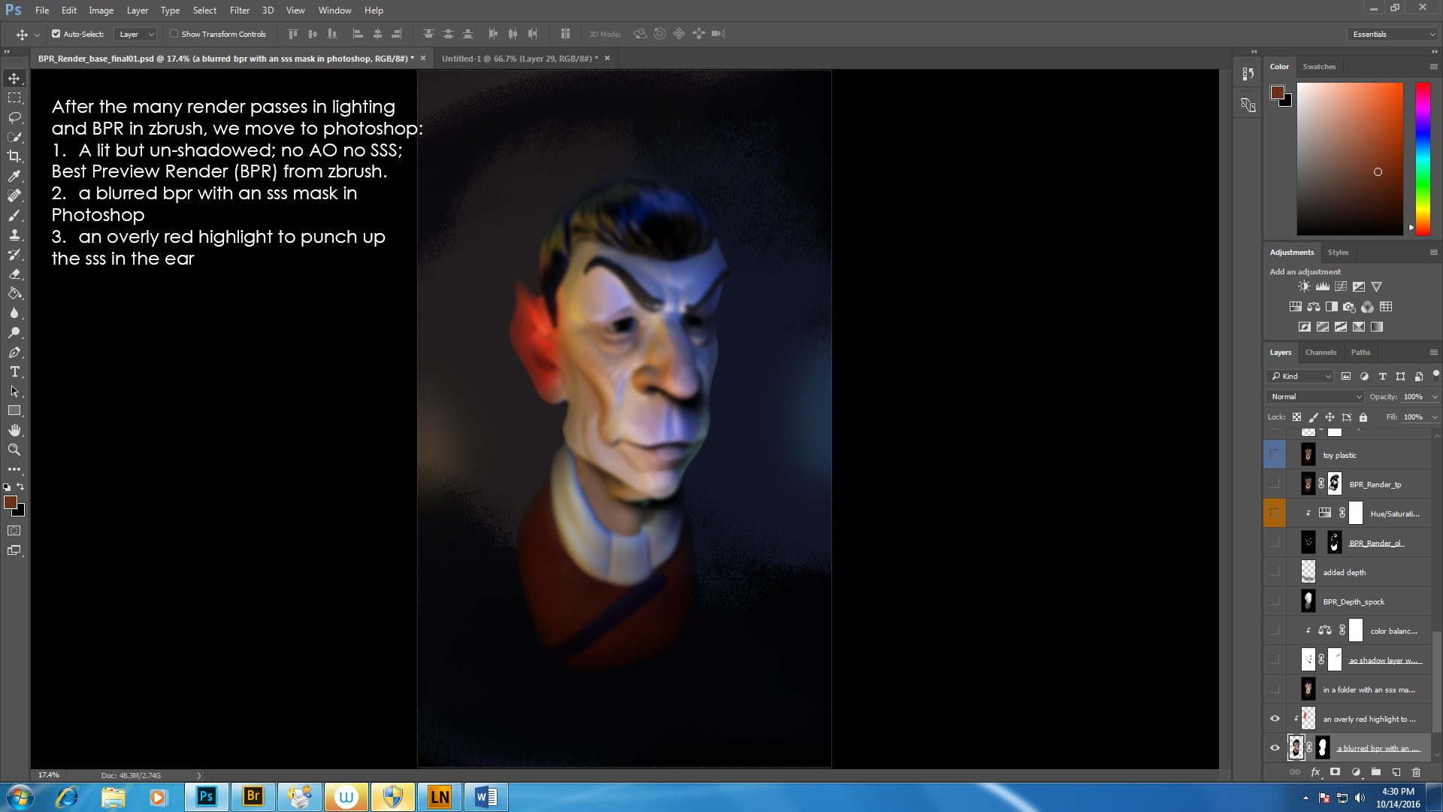Viewport: 1443px width, 812px height.
Task: Add Hue/Saturation adjustment icon
Action: (1295, 307)
